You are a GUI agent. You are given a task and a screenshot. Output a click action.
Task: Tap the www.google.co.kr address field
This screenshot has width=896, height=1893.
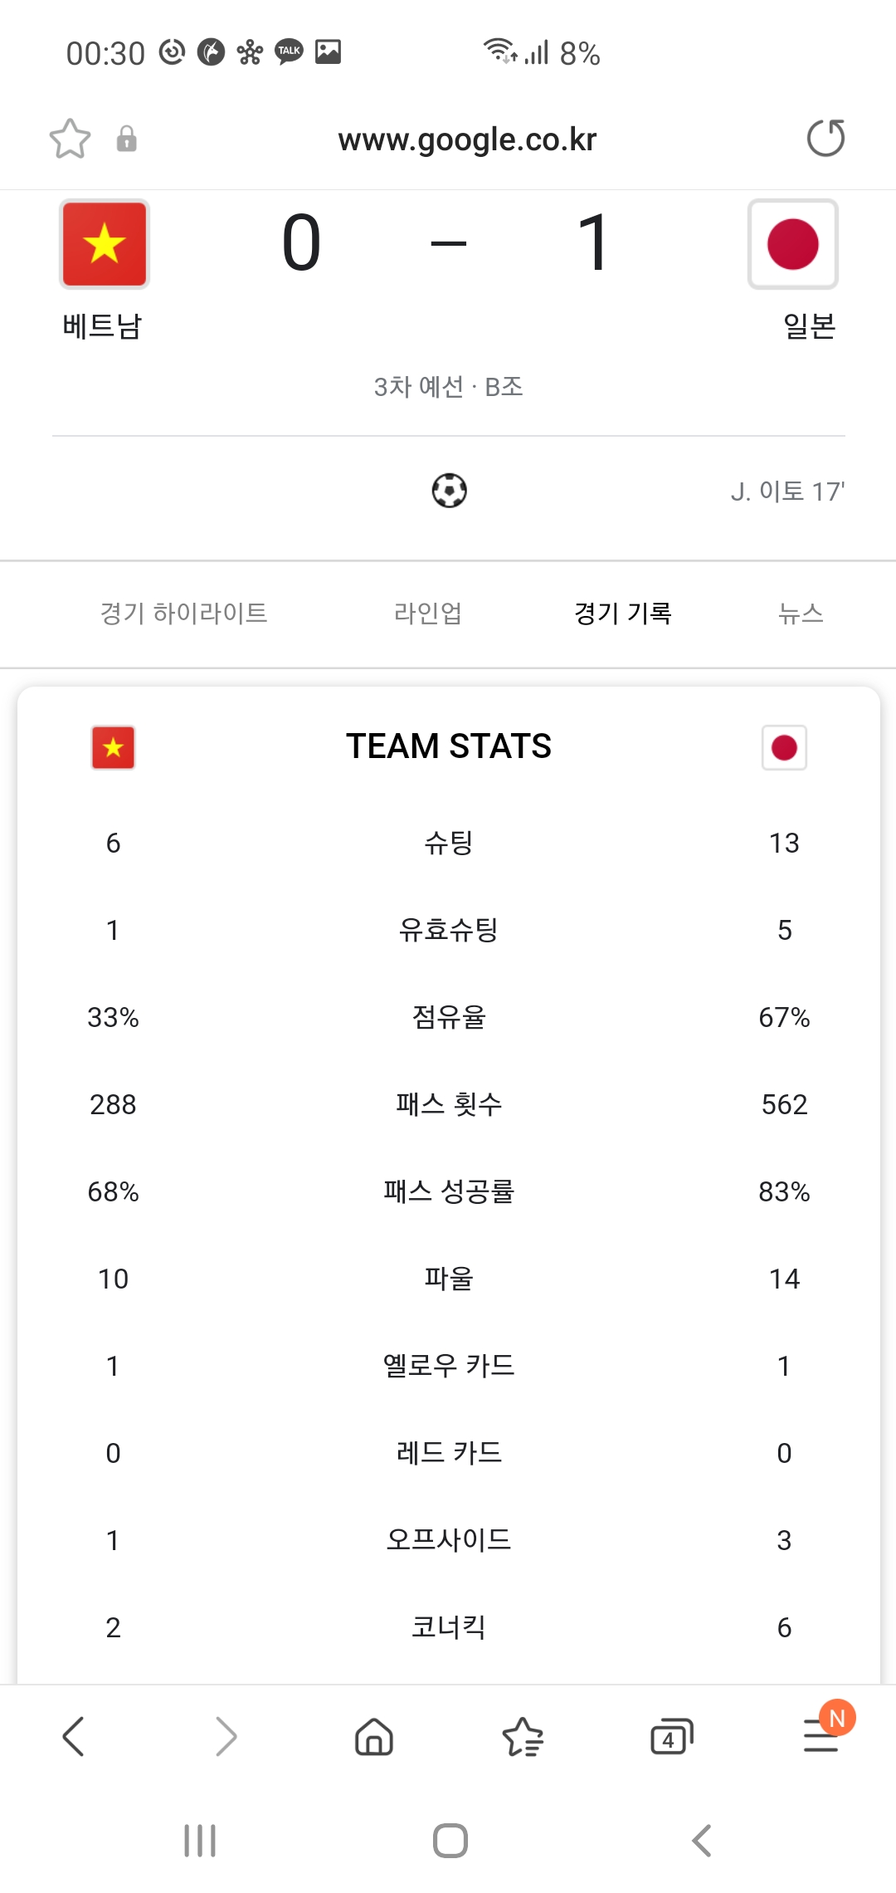pos(467,139)
